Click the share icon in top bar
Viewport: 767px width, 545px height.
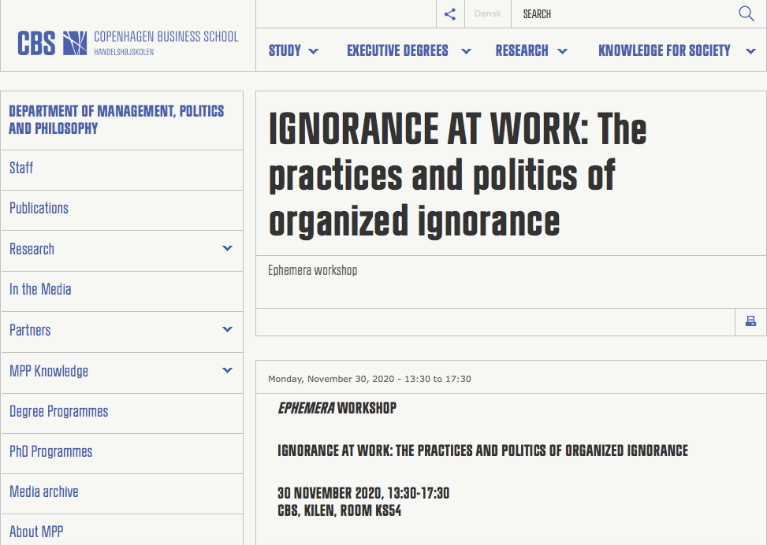[x=450, y=14]
